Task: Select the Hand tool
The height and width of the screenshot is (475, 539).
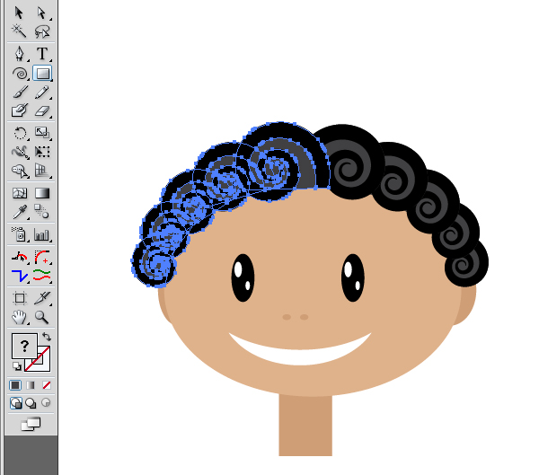Action: (x=19, y=317)
